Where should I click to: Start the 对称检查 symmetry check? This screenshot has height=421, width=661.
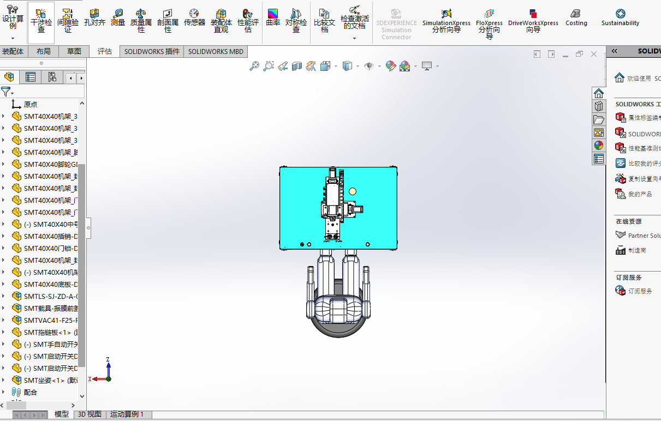pyautogui.click(x=296, y=22)
